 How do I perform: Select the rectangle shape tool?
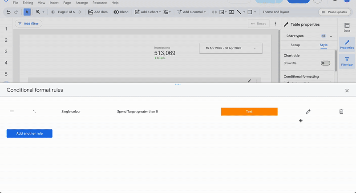(250, 12)
